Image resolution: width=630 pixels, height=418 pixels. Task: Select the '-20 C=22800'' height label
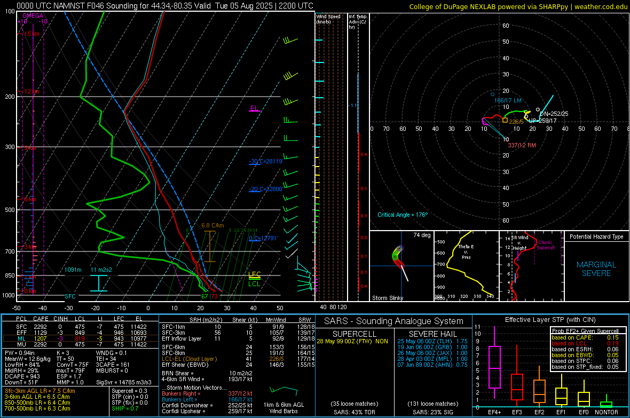pyautogui.click(x=266, y=189)
